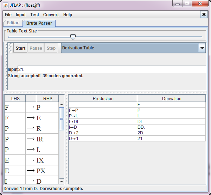Screen dimensions: 211x195
Task: Select the F→P grammar production row
Action: coord(31,107)
